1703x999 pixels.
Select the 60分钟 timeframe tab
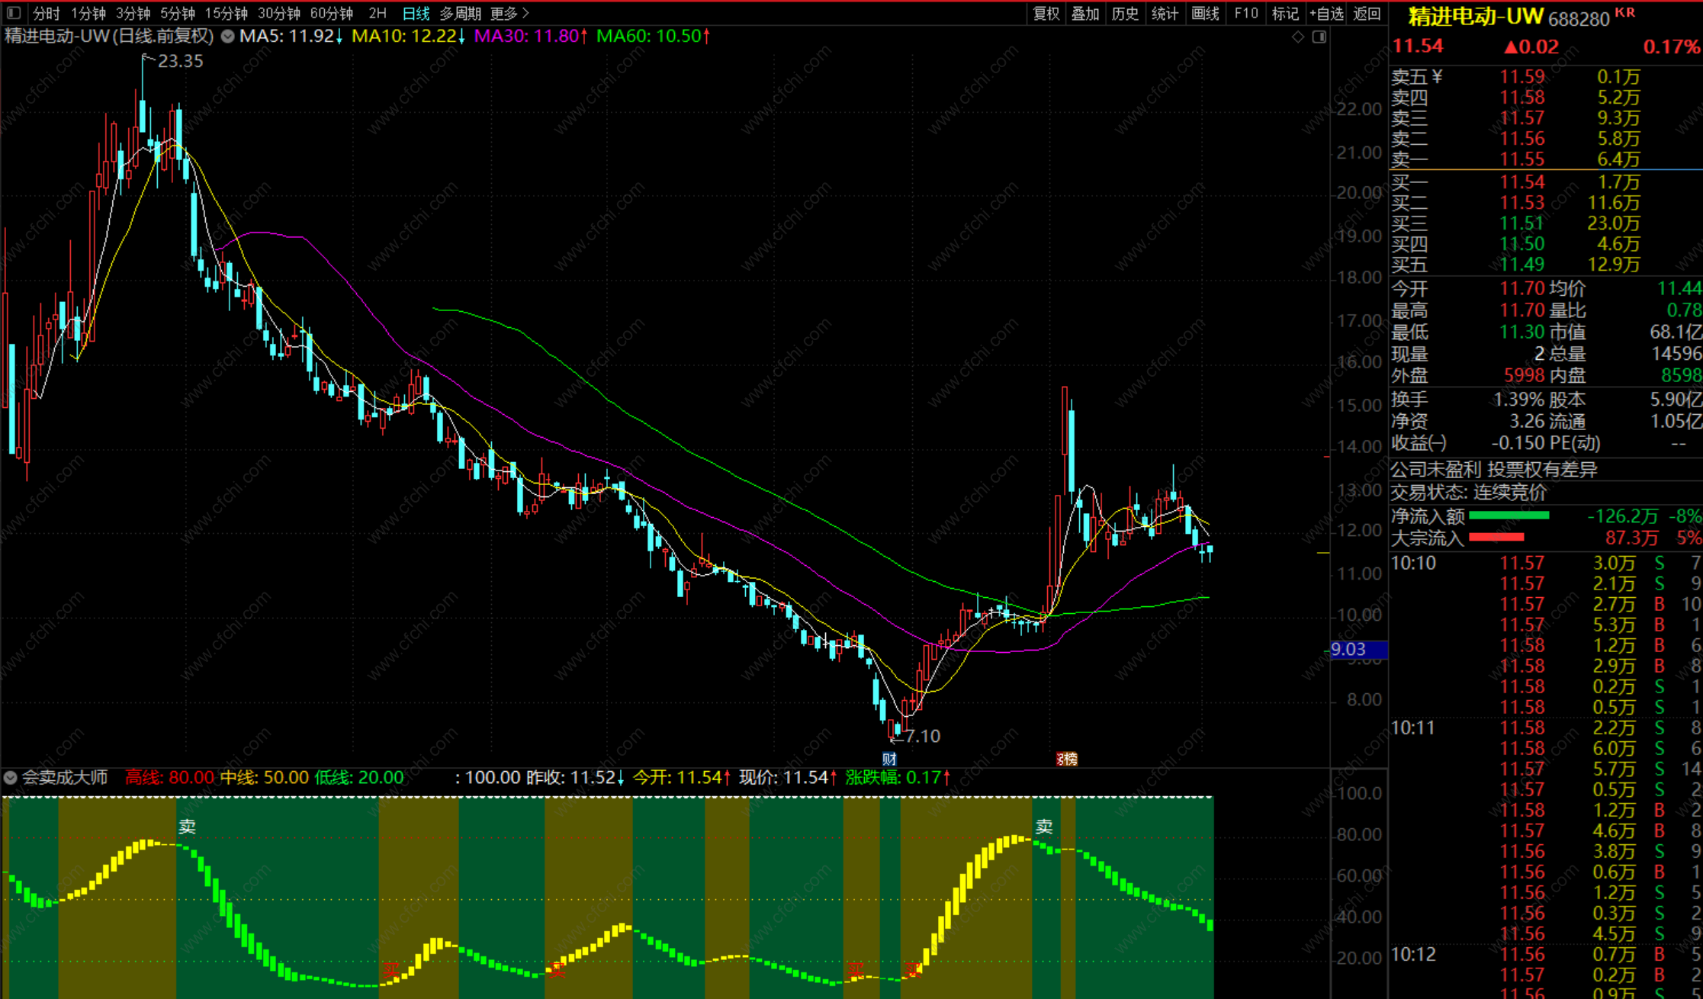(331, 13)
